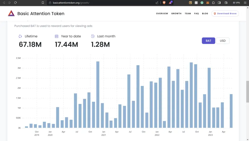The width and height of the screenshot is (249, 141).
Task: Open Brave Shields lion icon
Action: pos(164,3)
